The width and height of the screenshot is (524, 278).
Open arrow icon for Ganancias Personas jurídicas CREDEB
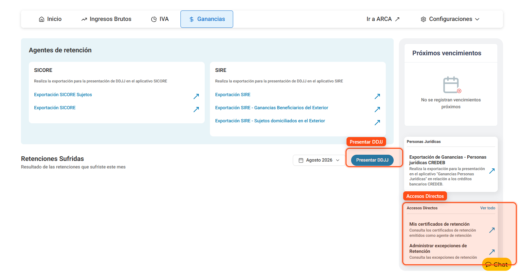pyautogui.click(x=492, y=171)
